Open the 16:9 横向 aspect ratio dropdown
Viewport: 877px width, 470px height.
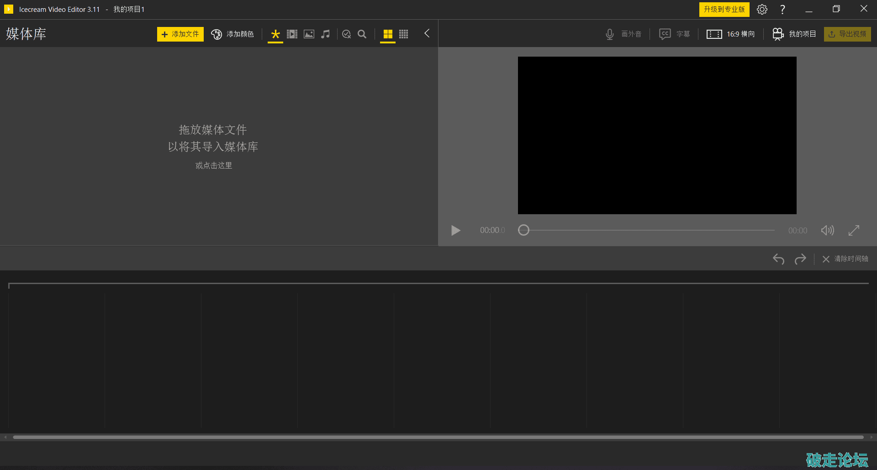tap(730, 34)
